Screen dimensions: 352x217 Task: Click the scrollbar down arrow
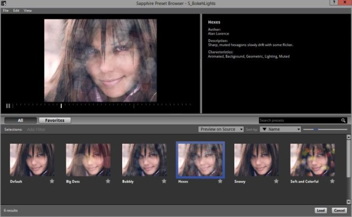click(348, 202)
